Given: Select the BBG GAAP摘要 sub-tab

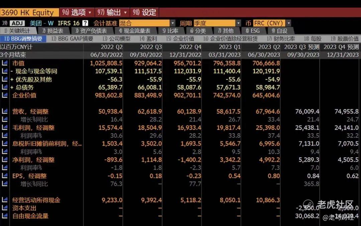Looking at the screenshot, I should pyautogui.click(x=72, y=39).
